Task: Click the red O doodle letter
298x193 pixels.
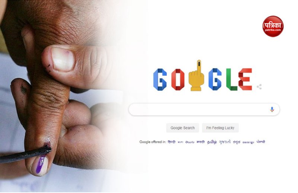Action: click(x=178, y=80)
